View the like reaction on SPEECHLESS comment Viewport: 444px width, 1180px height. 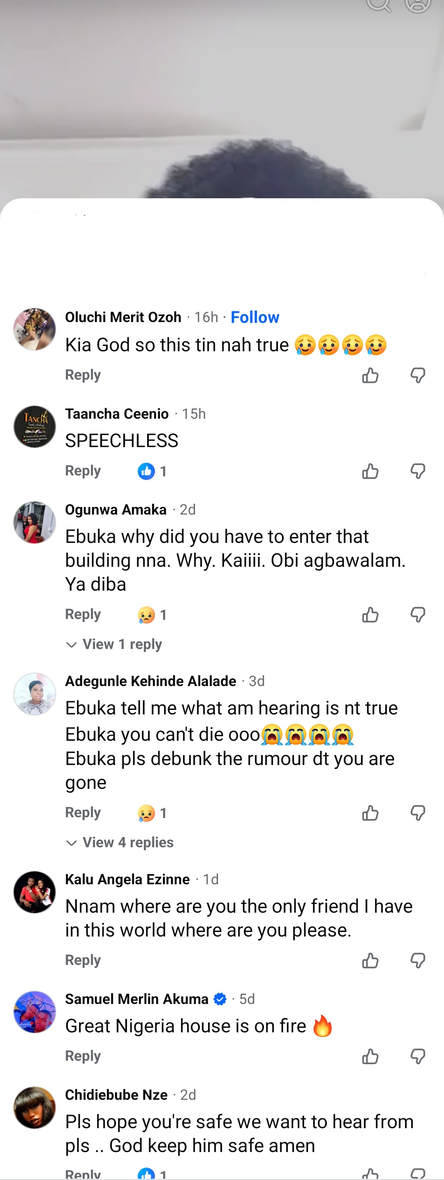coord(146,471)
